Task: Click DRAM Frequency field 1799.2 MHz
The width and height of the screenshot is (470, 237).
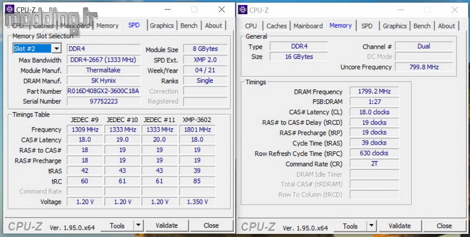Action: click(375, 92)
